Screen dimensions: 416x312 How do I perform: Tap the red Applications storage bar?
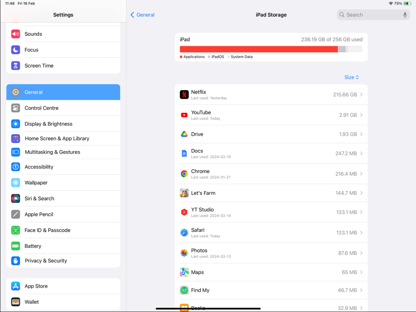[259, 49]
